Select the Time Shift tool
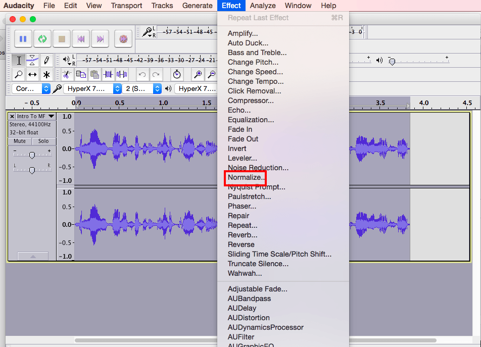 pos(32,74)
